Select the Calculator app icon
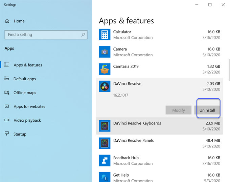Screen dimensions: 230x182 tap(105, 35)
